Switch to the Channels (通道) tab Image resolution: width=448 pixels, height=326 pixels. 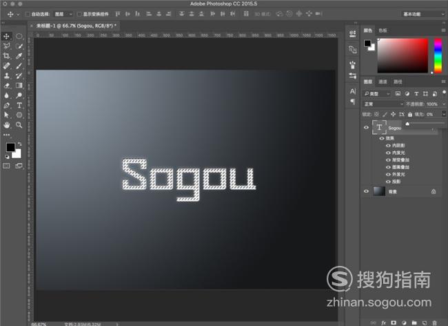tap(383, 82)
